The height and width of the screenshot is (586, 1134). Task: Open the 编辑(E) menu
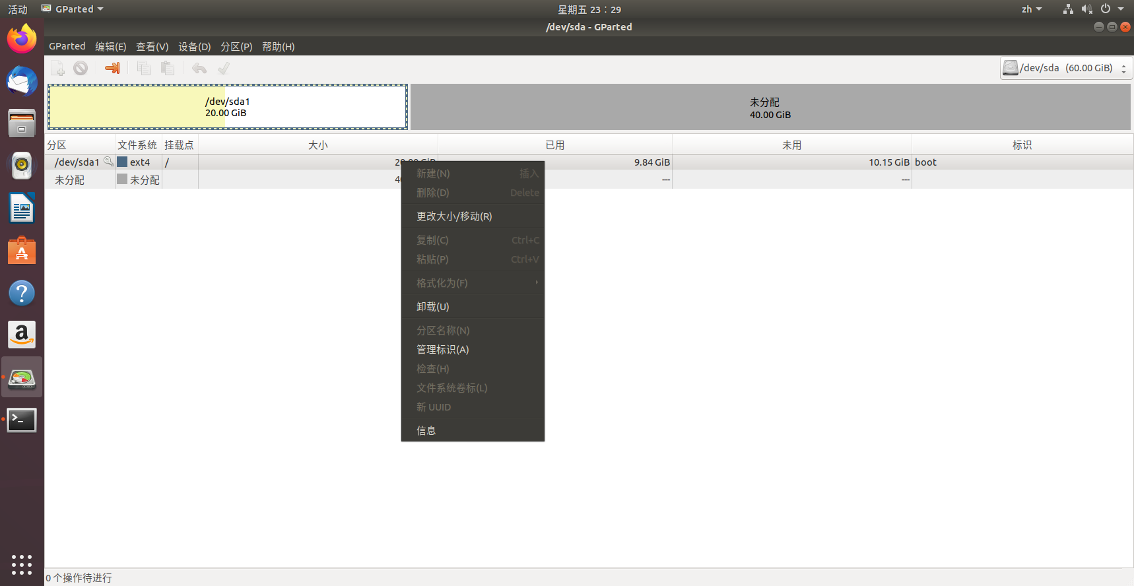(x=111, y=46)
